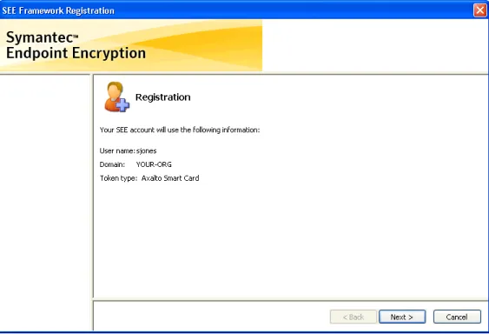Click the "Your SEE account will use" sentence

point(180,130)
